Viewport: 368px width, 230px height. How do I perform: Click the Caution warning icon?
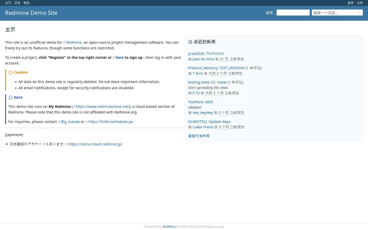click(10, 73)
